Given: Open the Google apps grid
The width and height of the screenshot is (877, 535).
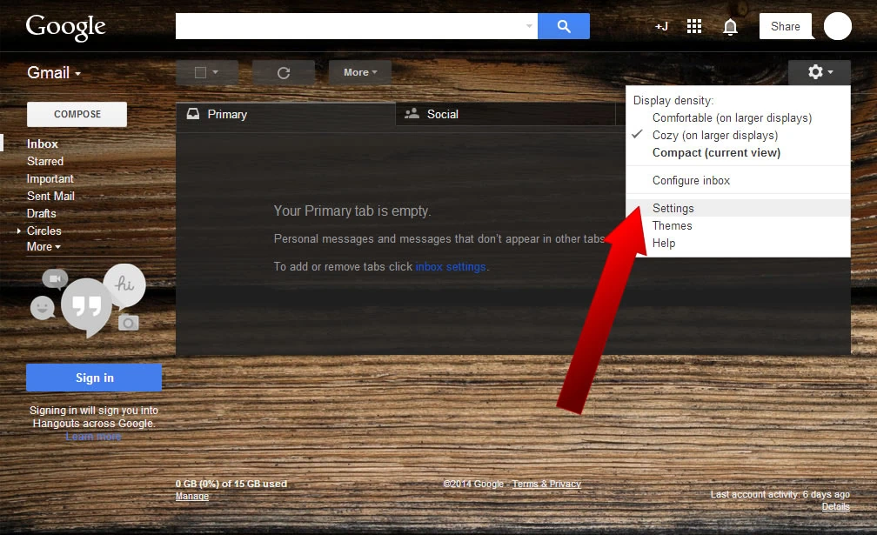Looking at the screenshot, I should point(694,26).
